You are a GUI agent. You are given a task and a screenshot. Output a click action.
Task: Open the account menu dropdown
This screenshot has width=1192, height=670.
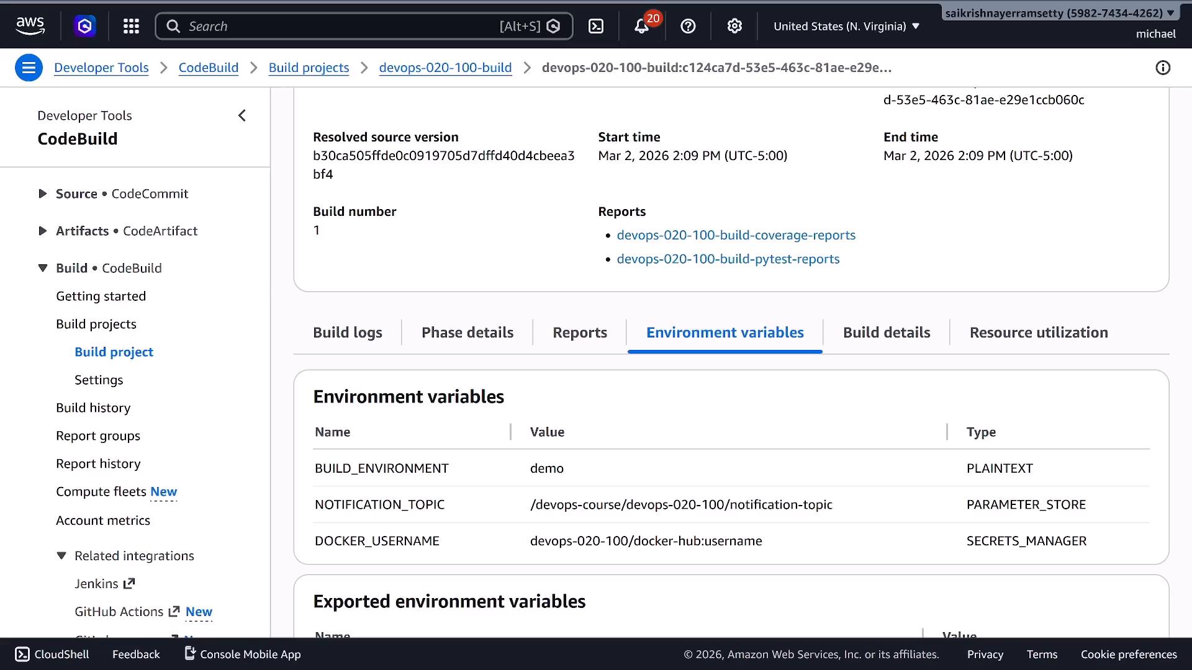click(1059, 13)
